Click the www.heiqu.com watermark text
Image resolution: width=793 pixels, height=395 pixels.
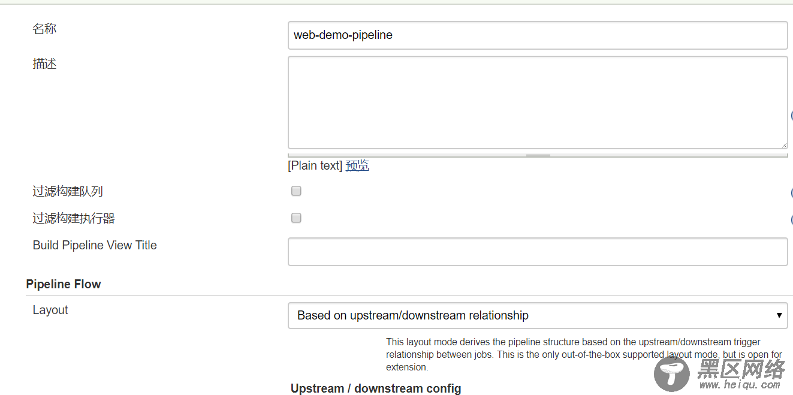click(741, 385)
